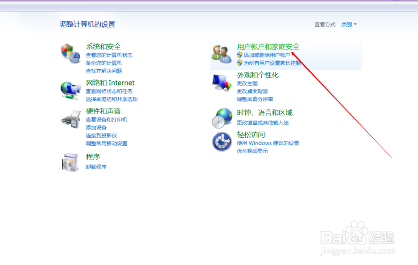The image size is (418, 265).
Task: Open 选择家庭组和共享选项
Action: [x=112, y=99]
